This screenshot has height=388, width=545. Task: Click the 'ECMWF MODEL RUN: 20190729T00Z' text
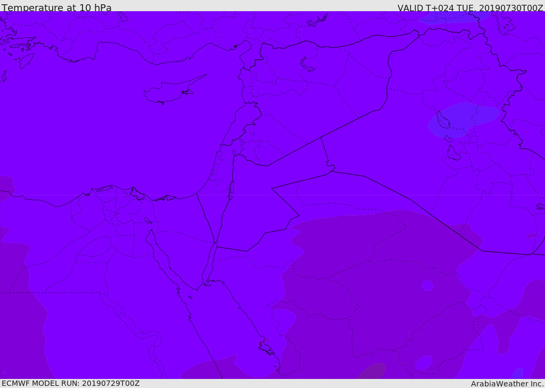click(x=71, y=383)
